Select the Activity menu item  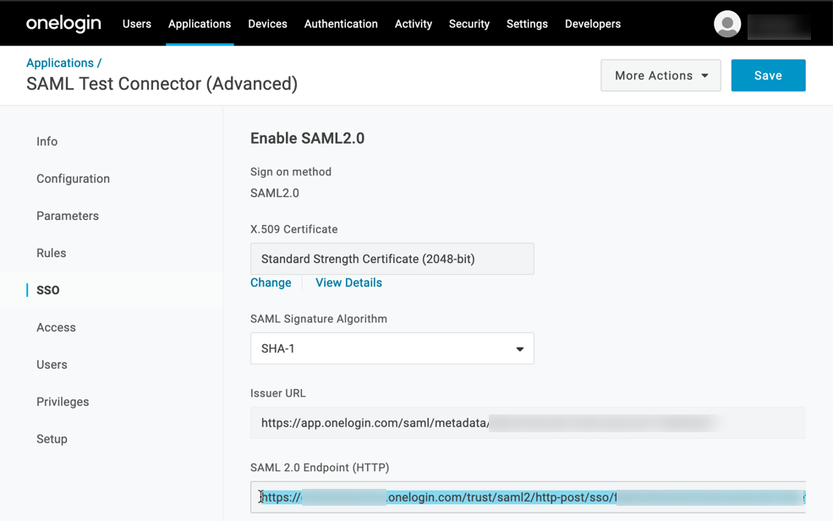[x=414, y=24]
